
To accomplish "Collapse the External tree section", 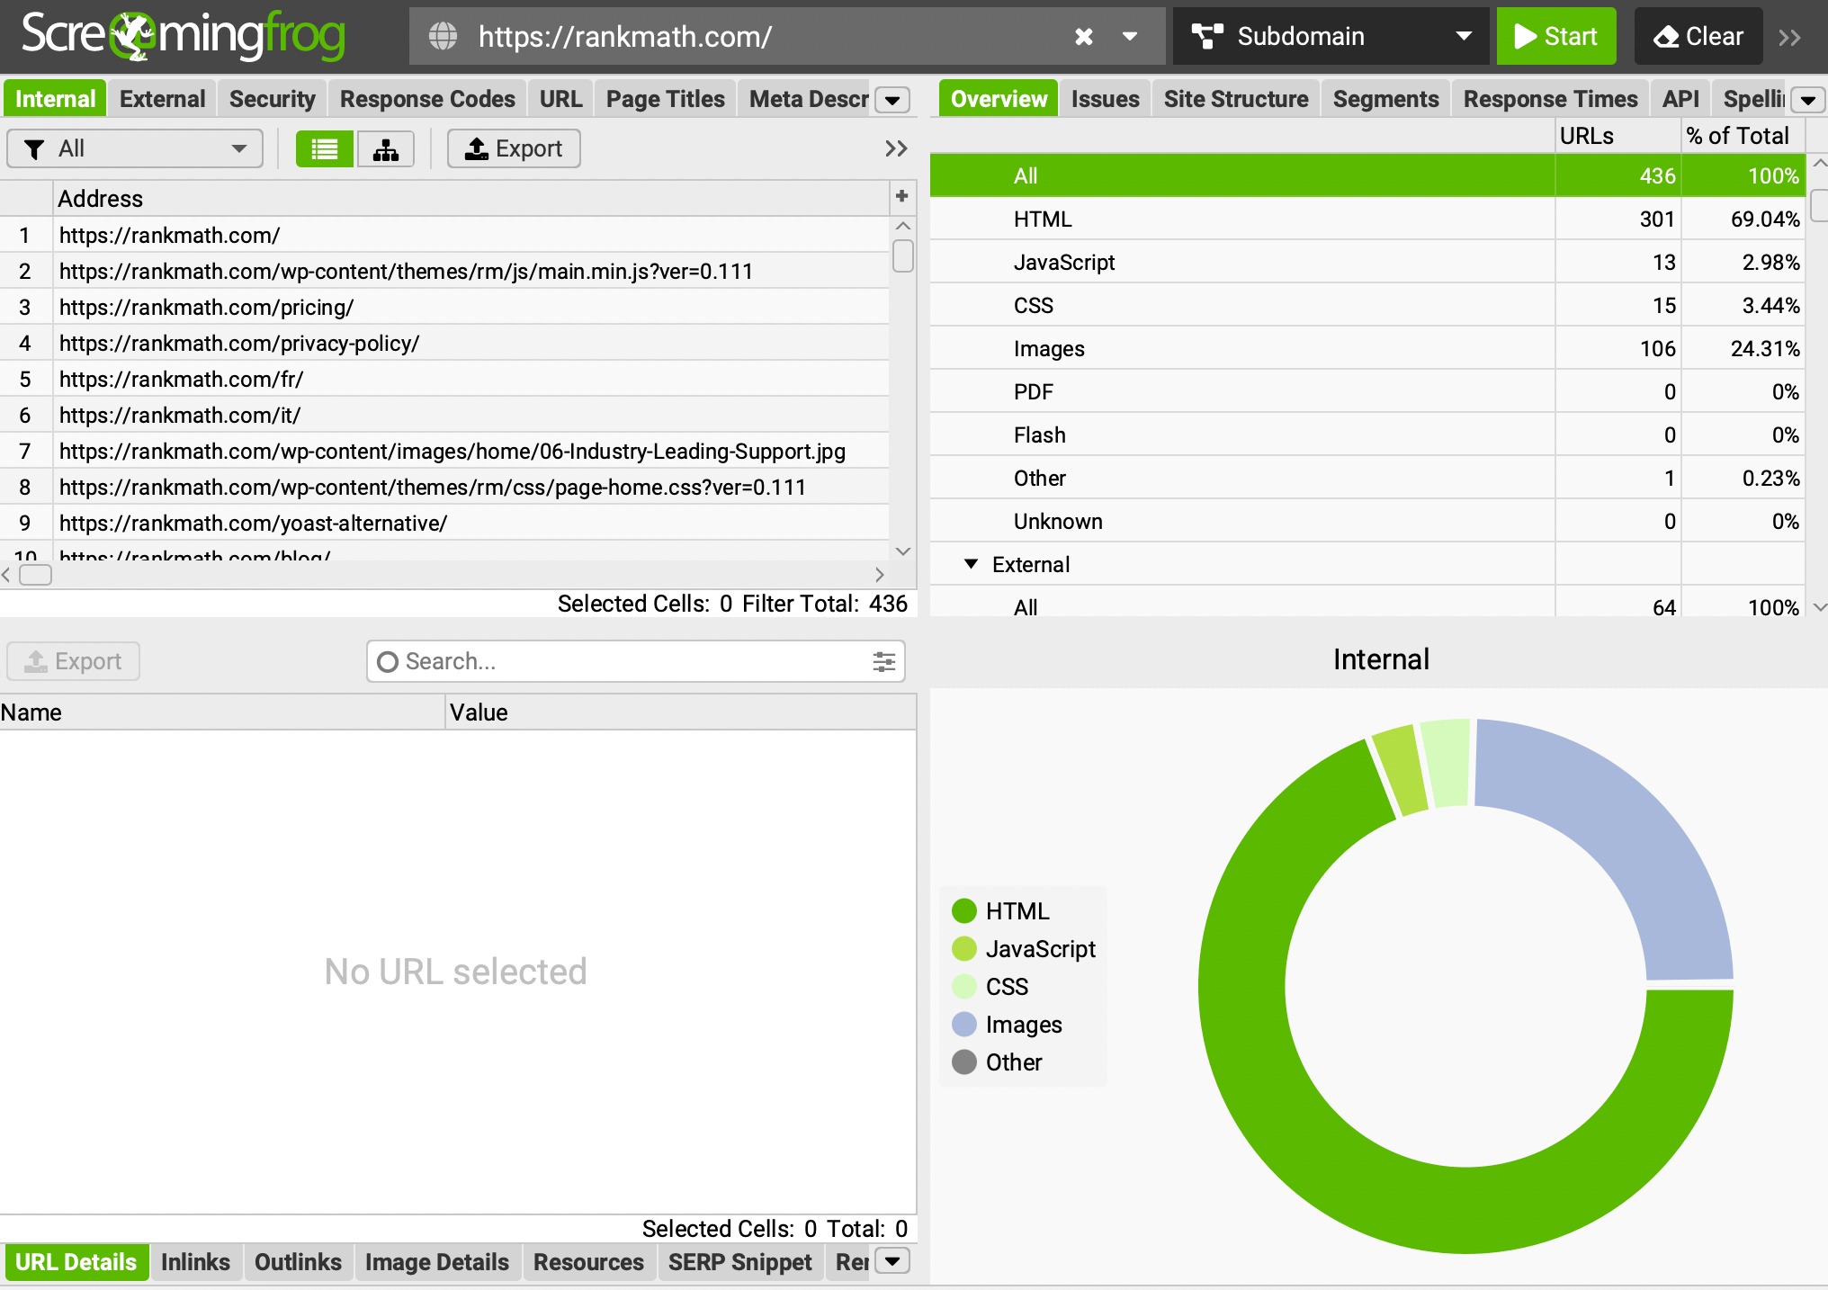I will pyautogui.click(x=971, y=564).
